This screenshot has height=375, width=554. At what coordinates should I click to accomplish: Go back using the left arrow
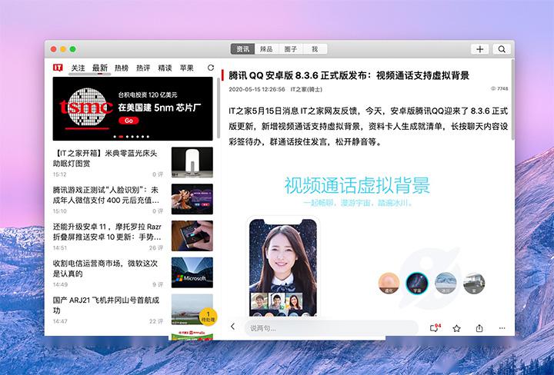pos(232,327)
